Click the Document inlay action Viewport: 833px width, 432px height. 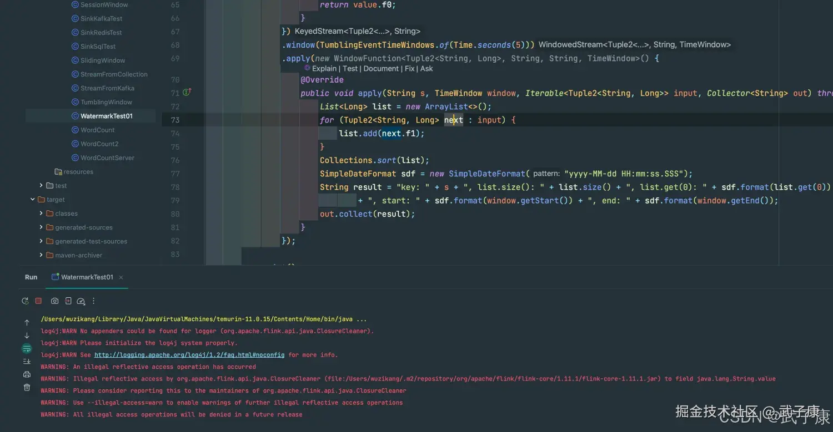[381, 69]
